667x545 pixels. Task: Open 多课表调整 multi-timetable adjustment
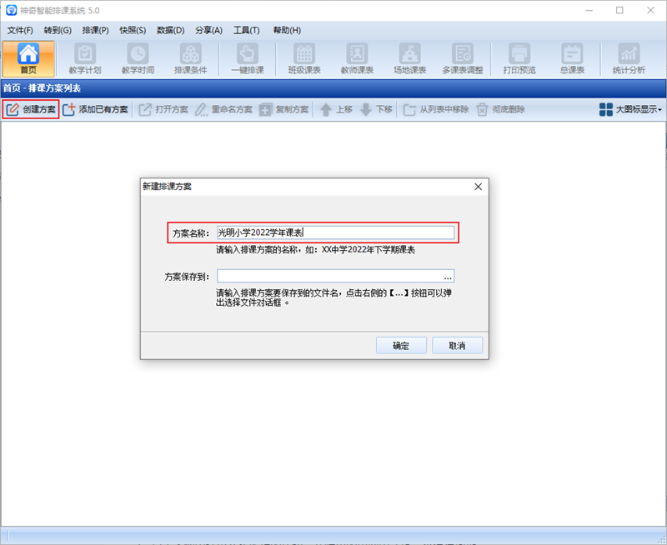(463, 58)
